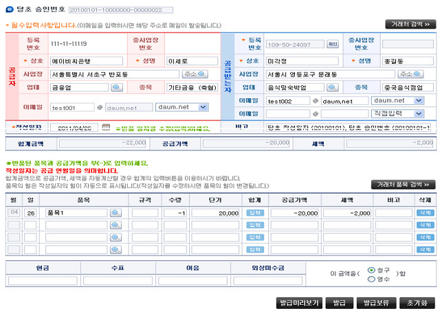
Task: Click supplier 상호 field 에이비씨은행
Action: (87, 61)
